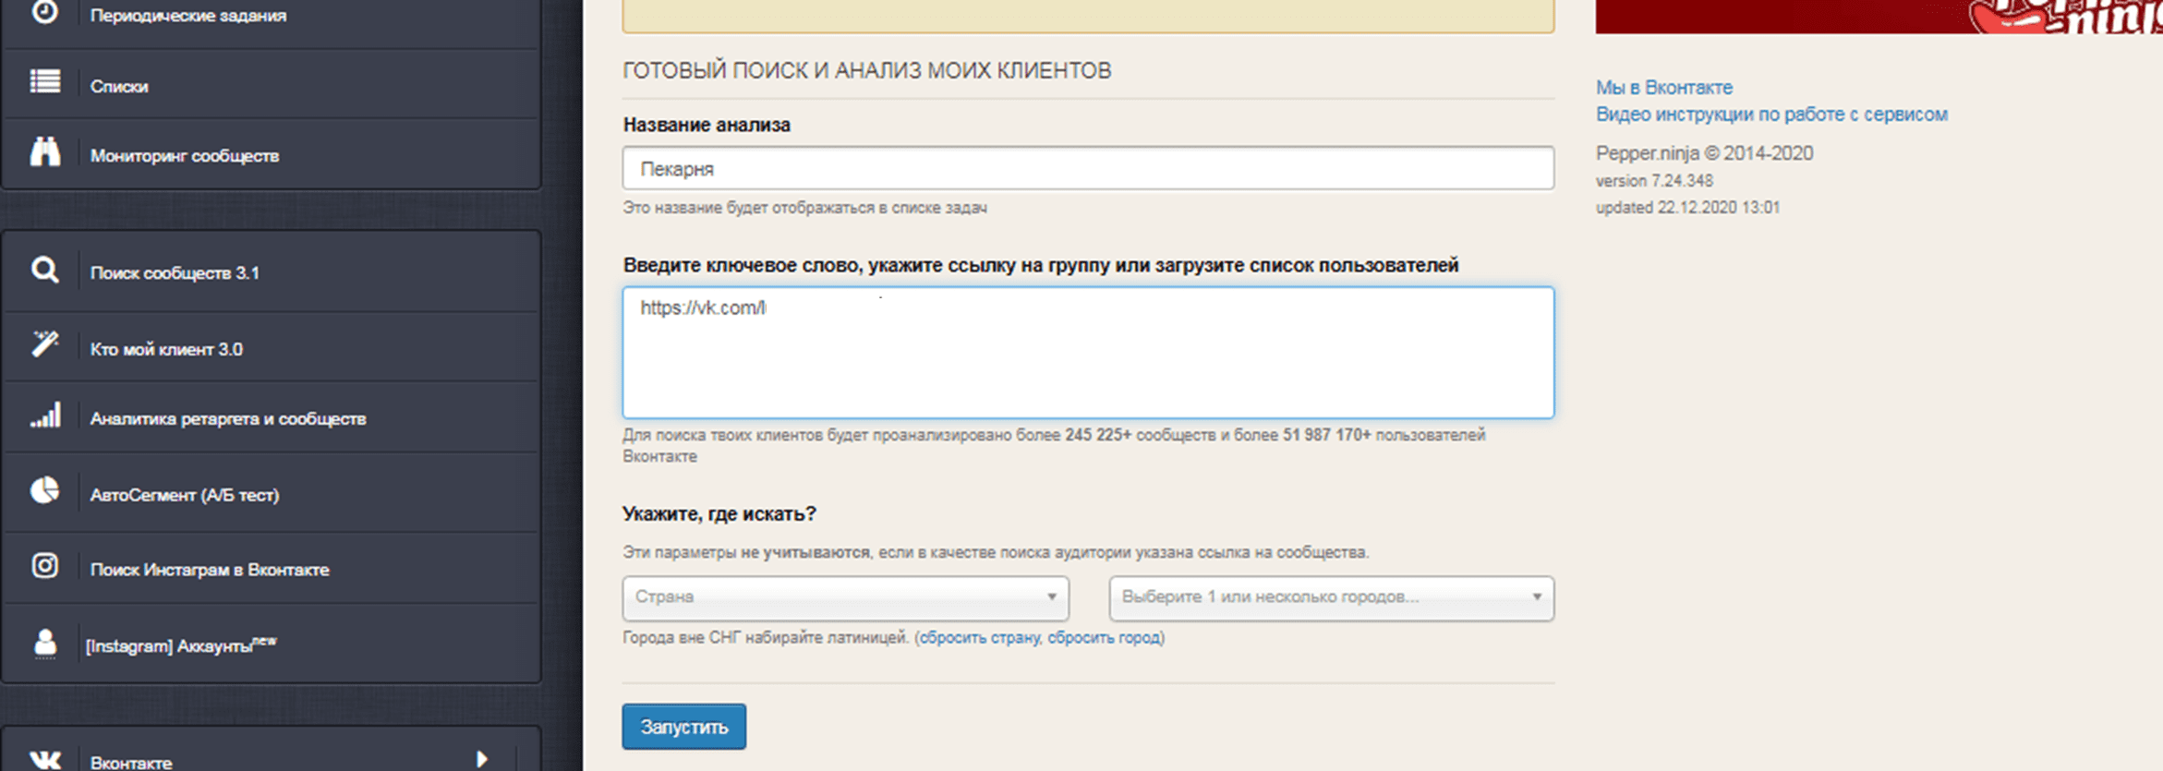The image size is (2163, 771).
Task: Expand the Вконтакте section arrow
Action: pos(481,759)
